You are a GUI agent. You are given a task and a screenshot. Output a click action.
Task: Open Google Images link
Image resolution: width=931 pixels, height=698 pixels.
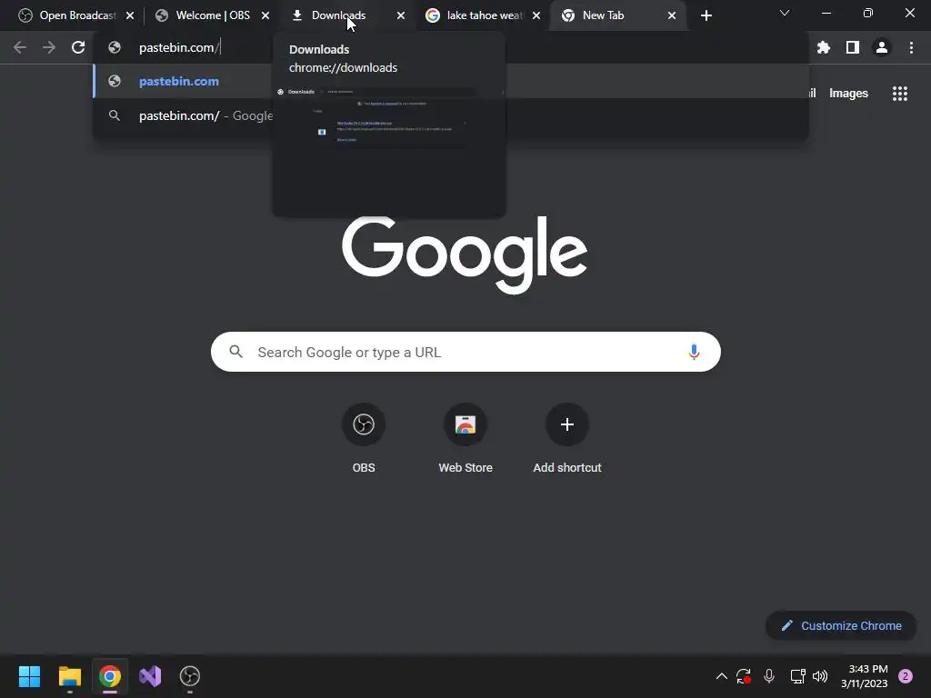click(x=848, y=94)
